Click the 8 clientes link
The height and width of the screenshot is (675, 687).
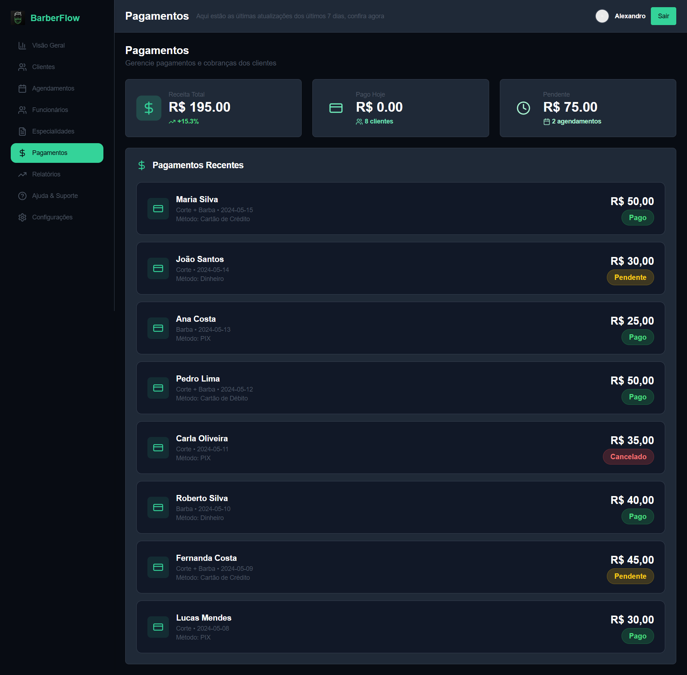click(378, 121)
